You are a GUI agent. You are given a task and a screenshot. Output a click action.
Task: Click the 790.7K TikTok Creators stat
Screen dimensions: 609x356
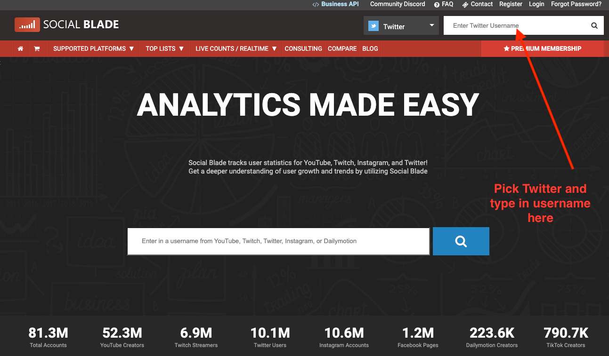(566, 337)
